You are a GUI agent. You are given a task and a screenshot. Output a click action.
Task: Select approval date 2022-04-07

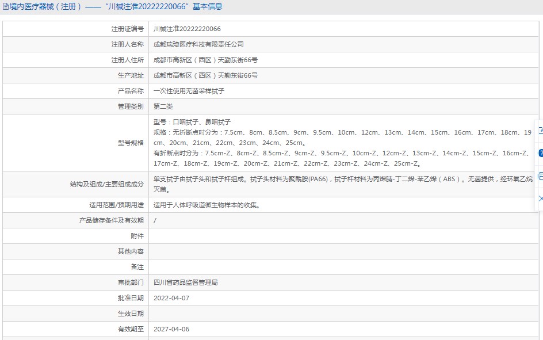(171, 298)
